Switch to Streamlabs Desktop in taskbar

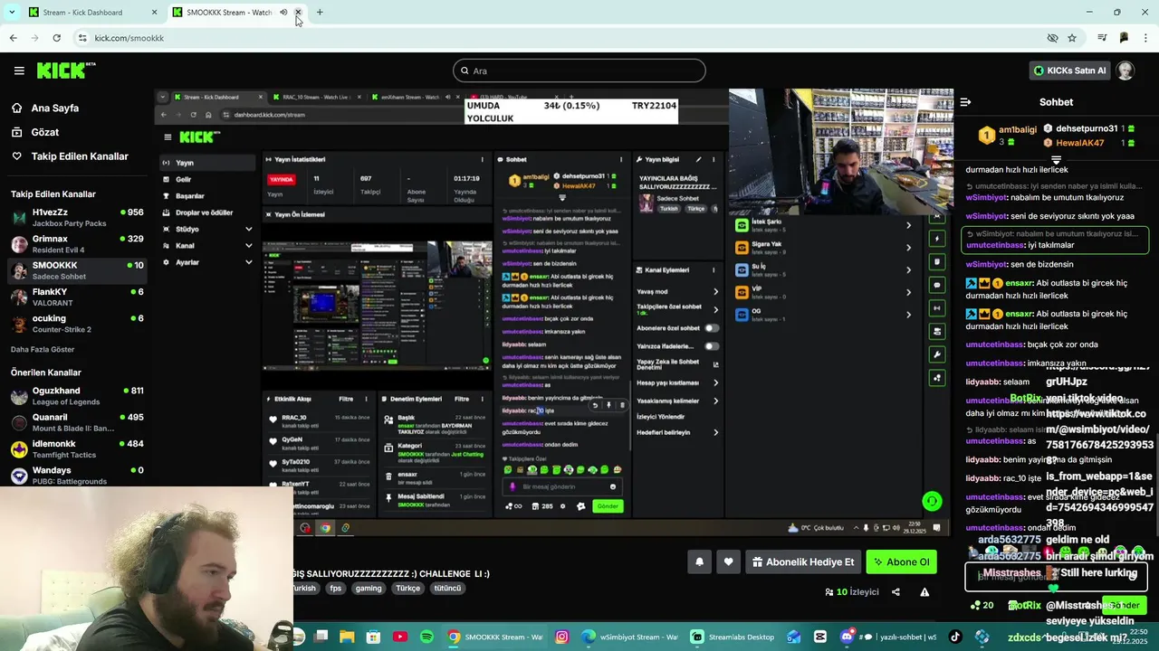(x=732, y=637)
